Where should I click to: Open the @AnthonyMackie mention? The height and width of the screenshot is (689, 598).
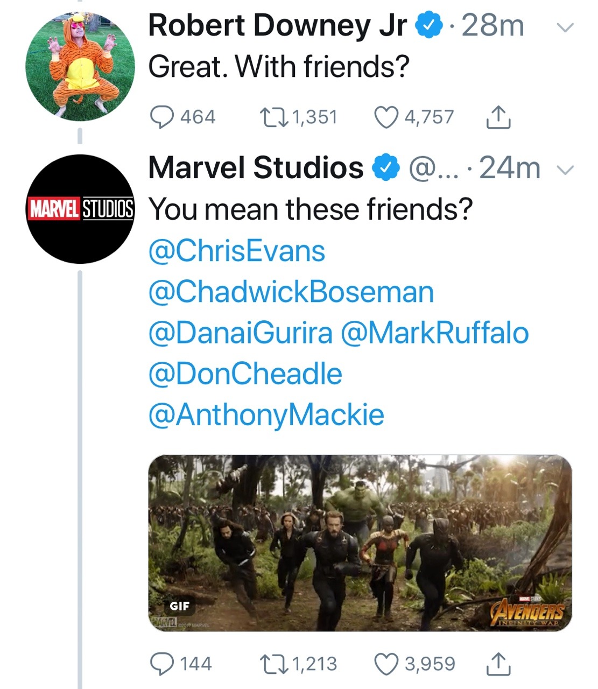click(266, 415)
